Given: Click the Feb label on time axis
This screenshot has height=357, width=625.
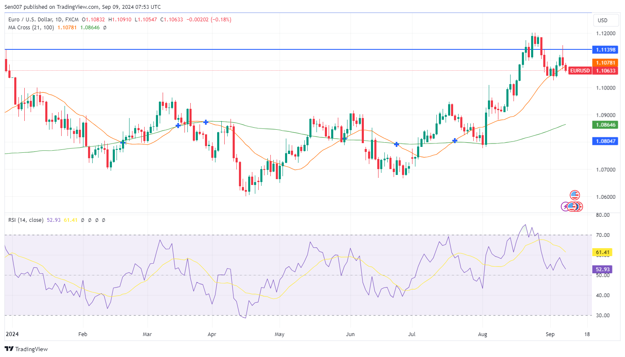Looking at the screenshot, I should point(83,334).
